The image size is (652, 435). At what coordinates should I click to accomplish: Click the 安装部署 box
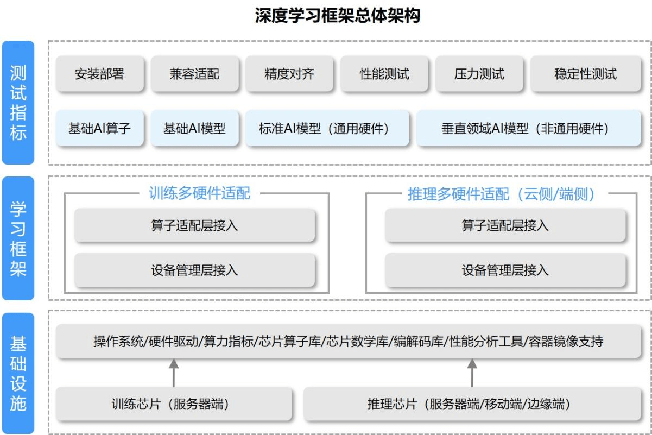tap(99, 74)
